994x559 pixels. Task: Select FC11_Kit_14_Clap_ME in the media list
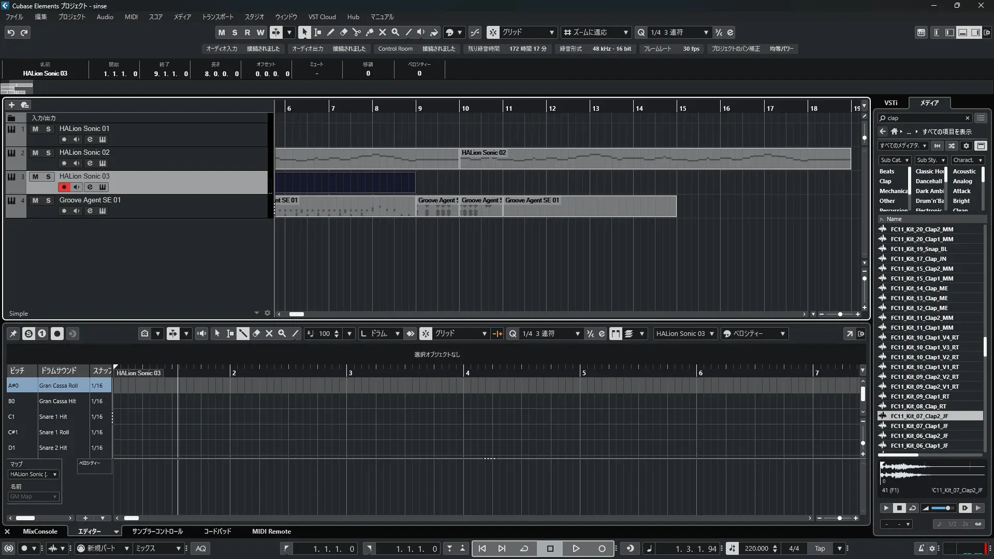click(919, 288)
